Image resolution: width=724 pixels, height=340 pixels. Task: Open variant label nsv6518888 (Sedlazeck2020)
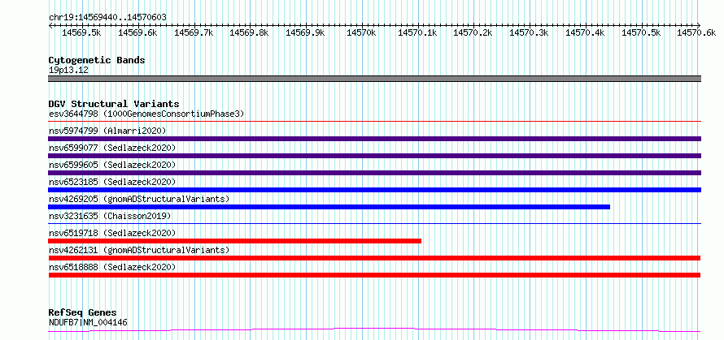coord(112,267)
